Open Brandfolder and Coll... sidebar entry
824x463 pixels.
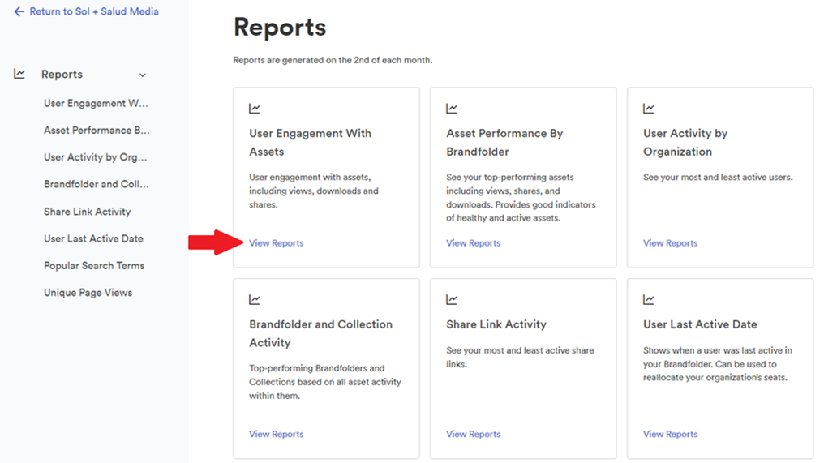pyautogui.click(x=97, y=184)
